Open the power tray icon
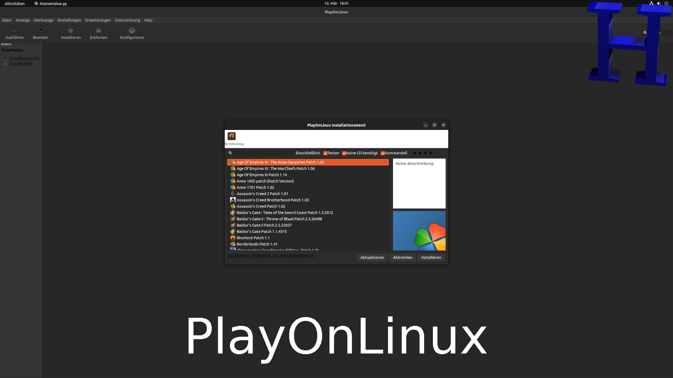The width and height of the screenshot is (673, 378). [666, 3]
